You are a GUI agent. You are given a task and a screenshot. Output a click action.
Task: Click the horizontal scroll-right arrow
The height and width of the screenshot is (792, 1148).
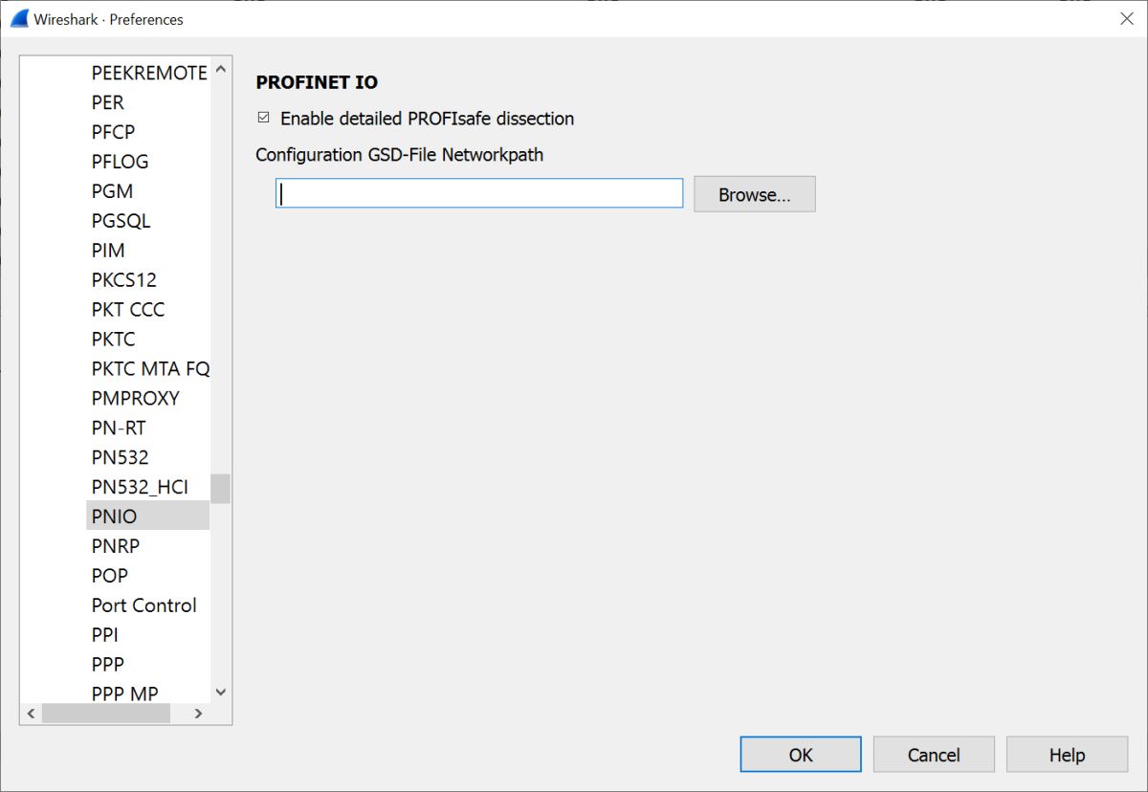pos(199,714)
